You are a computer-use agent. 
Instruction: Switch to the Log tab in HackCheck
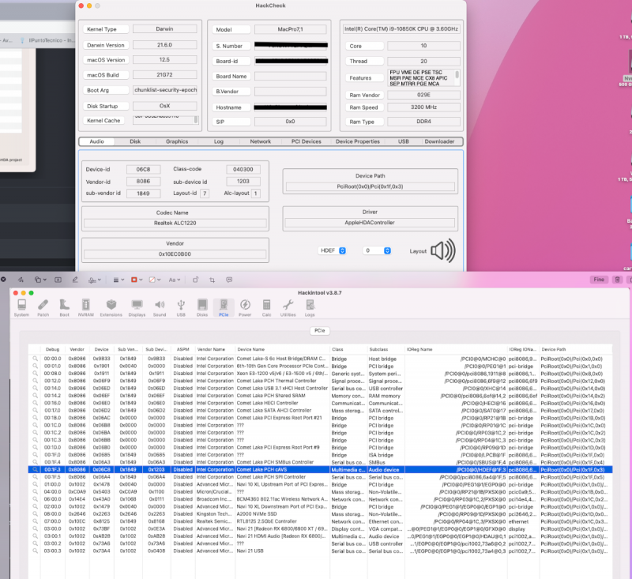pos(219,141)
